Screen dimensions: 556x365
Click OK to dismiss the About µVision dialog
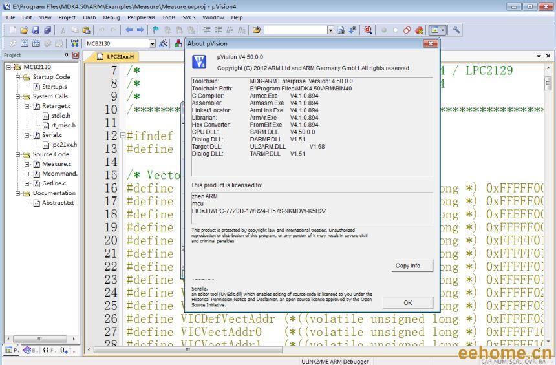408,302
